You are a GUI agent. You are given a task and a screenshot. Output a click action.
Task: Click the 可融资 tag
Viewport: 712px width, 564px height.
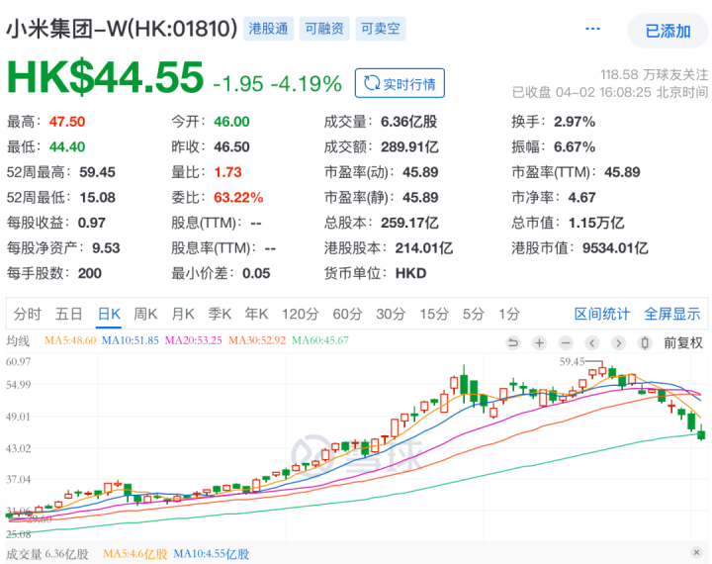324,29
